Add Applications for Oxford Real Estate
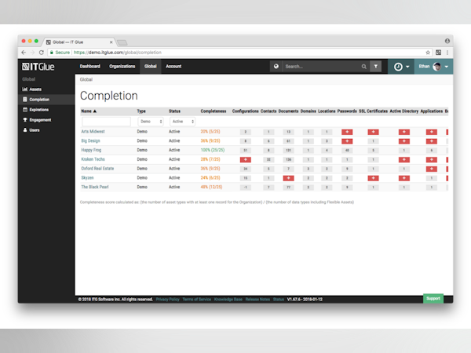Screen dimensions: 471x353 click(x=431, y=169)
